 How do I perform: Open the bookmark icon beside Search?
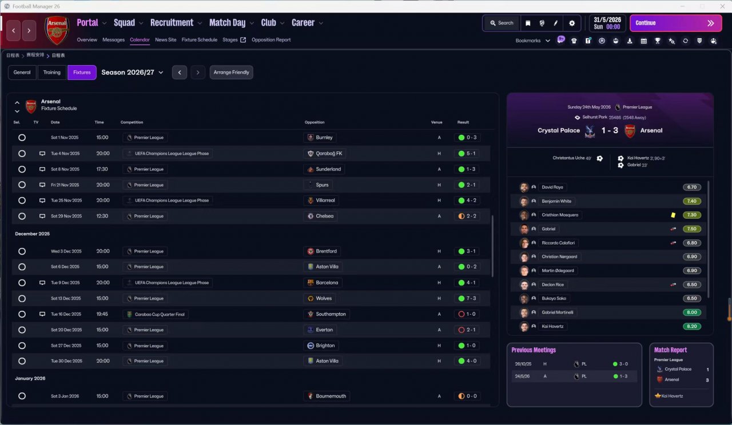click(x=528, y=23)
